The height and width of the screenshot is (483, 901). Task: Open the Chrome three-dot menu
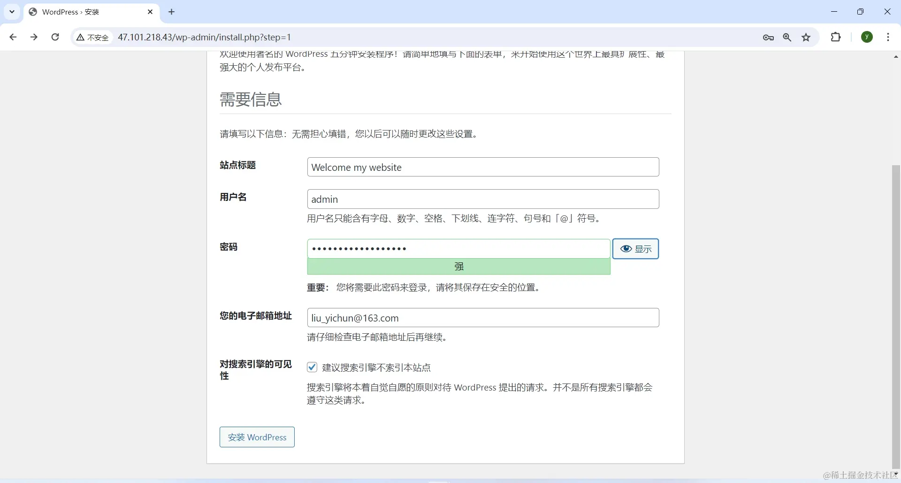click(888, 37)
